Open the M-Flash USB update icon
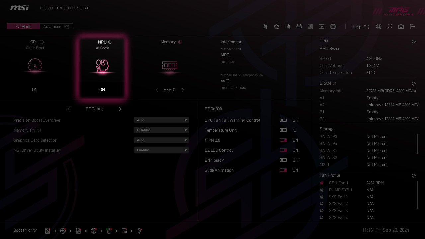The height and width of the screenshot is (239, 425). [x=265, y=27]
